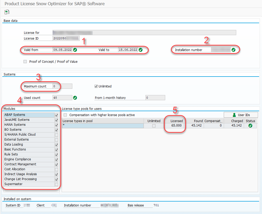Click the Unlimited column header
The height and width of the screenshot is (214, 262).
[154, 121]
